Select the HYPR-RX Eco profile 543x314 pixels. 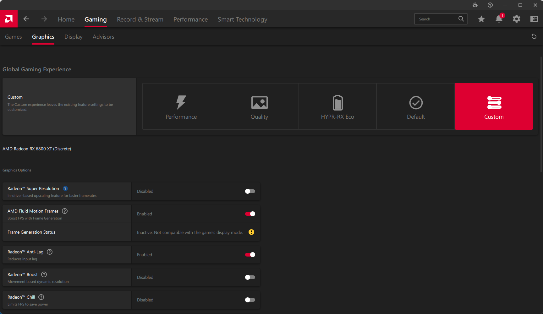coord(337,106)
